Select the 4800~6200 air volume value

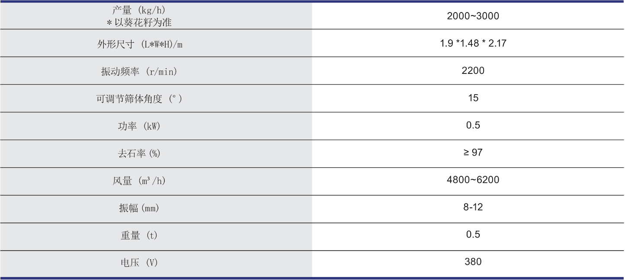pos(473,180)
